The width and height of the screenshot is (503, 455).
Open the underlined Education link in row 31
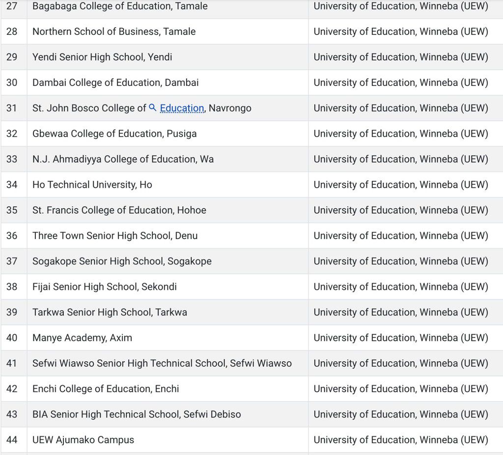(x=182, y=108)
